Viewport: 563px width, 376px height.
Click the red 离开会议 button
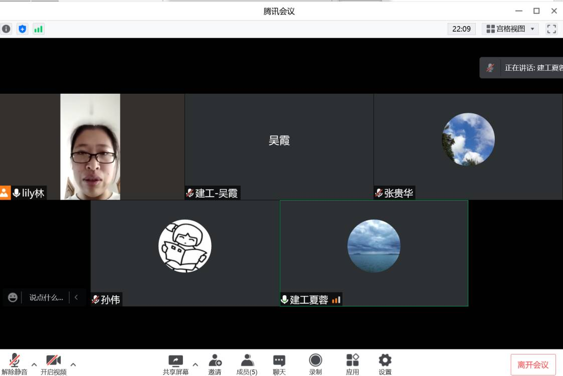pos(533,365)
